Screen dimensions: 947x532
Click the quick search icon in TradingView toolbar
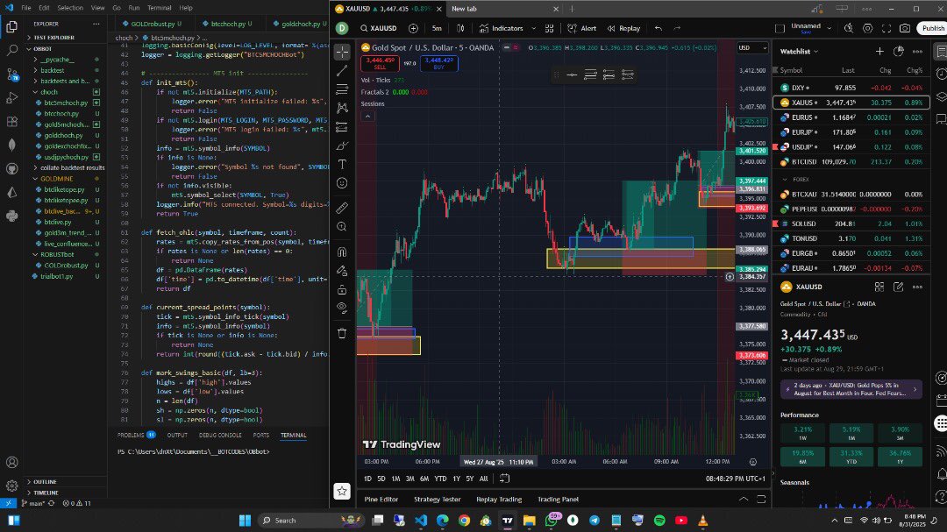(849, 28)
